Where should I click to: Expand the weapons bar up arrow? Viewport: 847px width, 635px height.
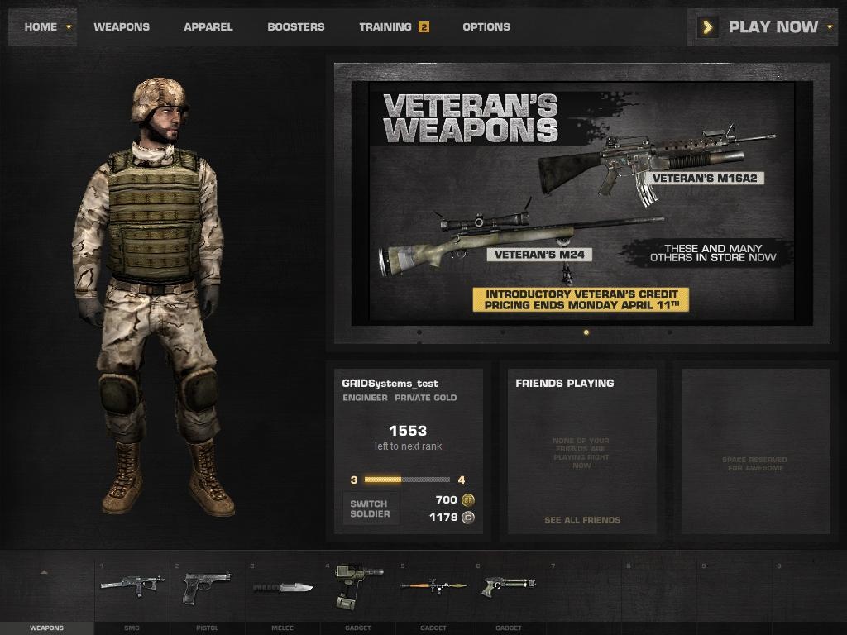point(45,572)
